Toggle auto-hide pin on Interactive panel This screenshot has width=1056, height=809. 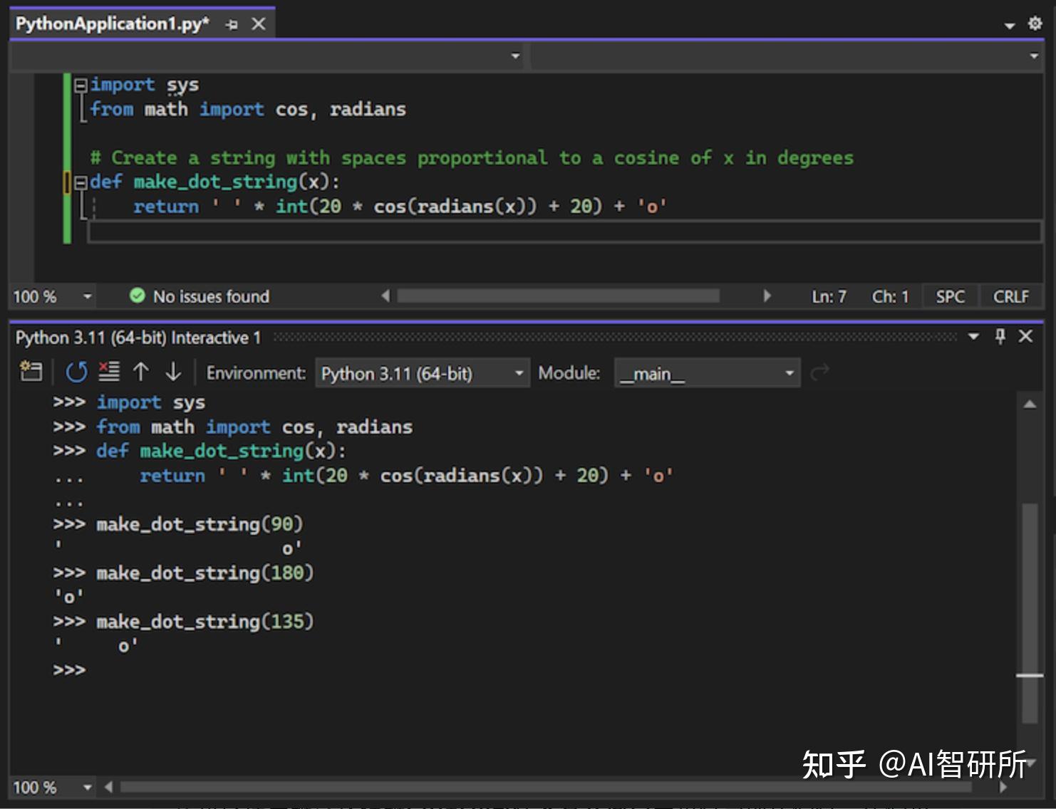1000,336
